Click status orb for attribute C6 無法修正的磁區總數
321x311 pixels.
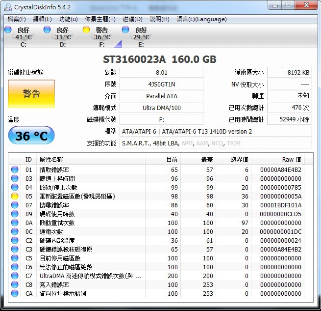[x=15, y=267]
